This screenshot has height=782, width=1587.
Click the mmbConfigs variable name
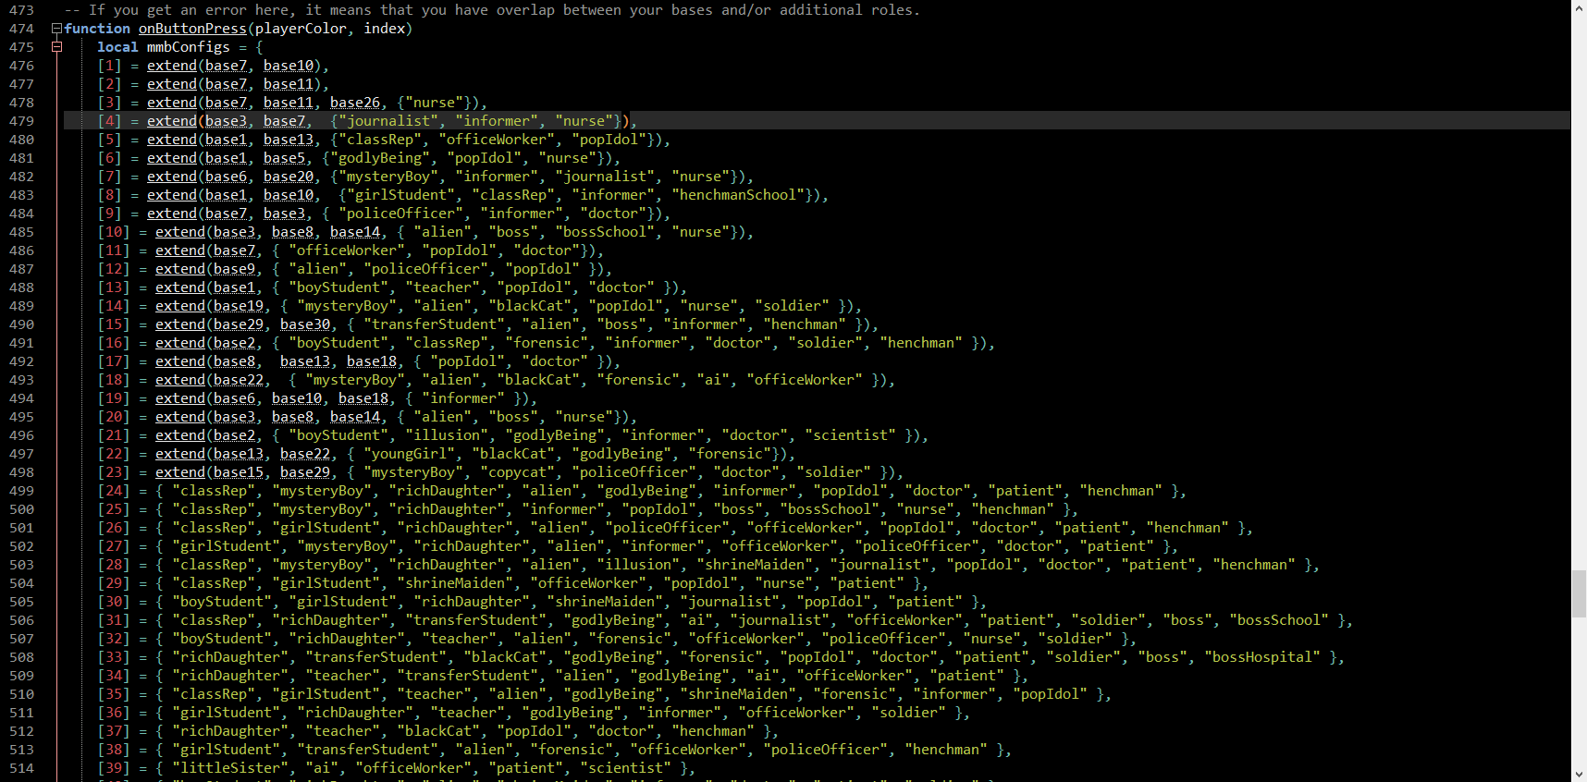(x=189, y=47)
